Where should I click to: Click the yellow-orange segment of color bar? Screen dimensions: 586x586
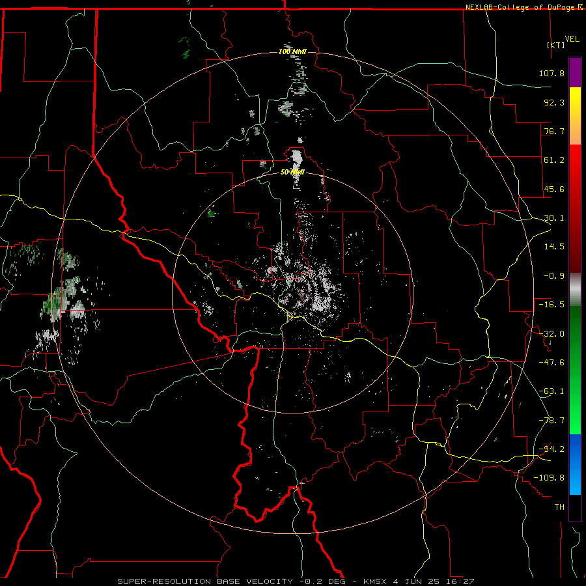tap(575, 116)
